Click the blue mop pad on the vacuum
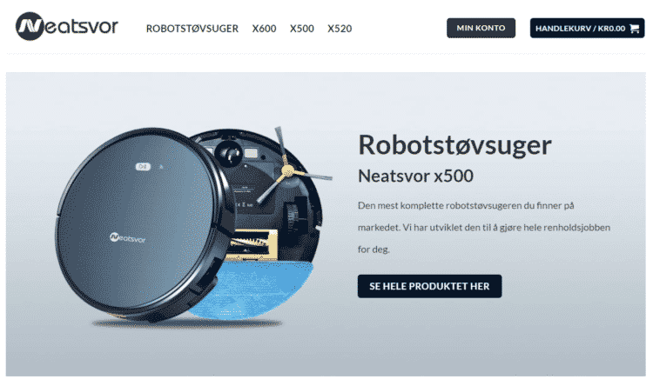 [x=250, y=289]
